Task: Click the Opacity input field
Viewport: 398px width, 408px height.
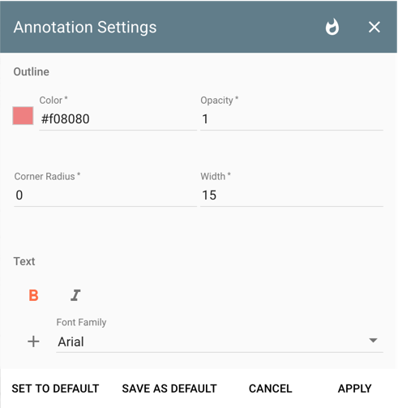Action: point(292,119)
